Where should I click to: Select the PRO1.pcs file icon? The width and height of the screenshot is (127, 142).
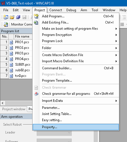point(11,42)
